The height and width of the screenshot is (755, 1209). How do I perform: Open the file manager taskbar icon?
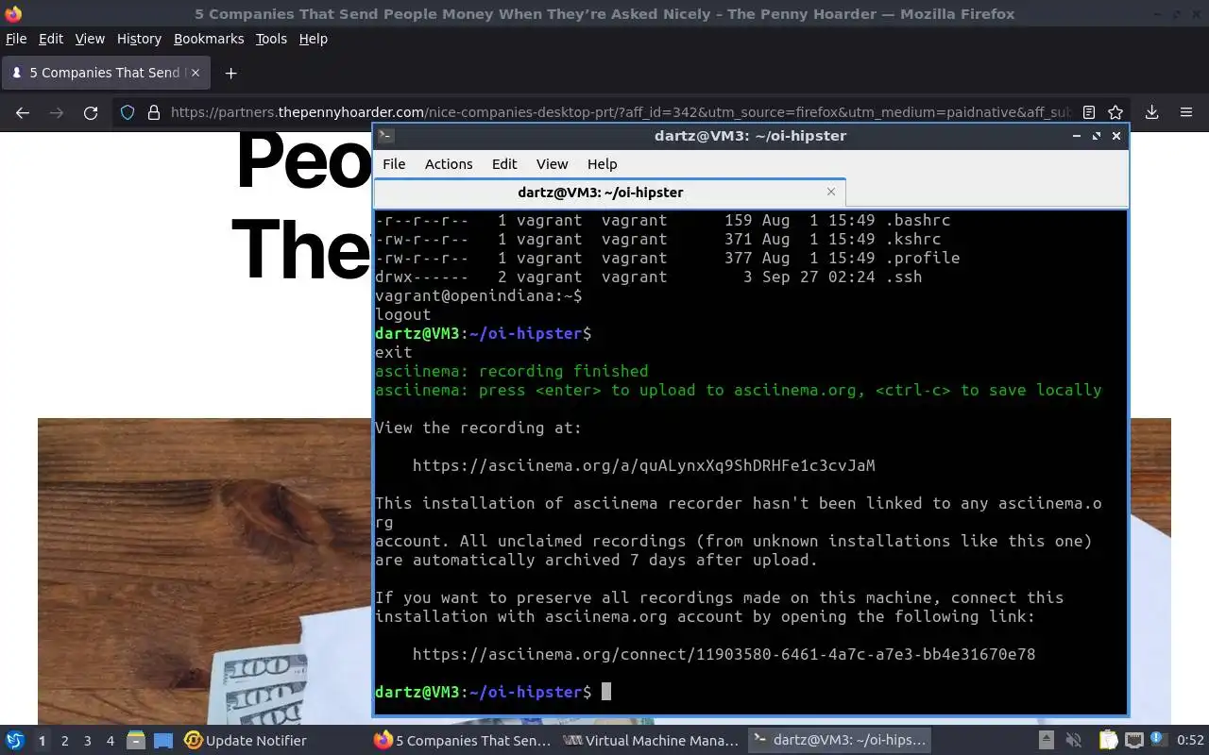pos(135,741)
